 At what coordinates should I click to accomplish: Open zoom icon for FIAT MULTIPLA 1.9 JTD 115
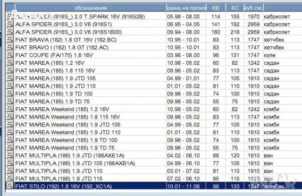(x=9, y=178)
